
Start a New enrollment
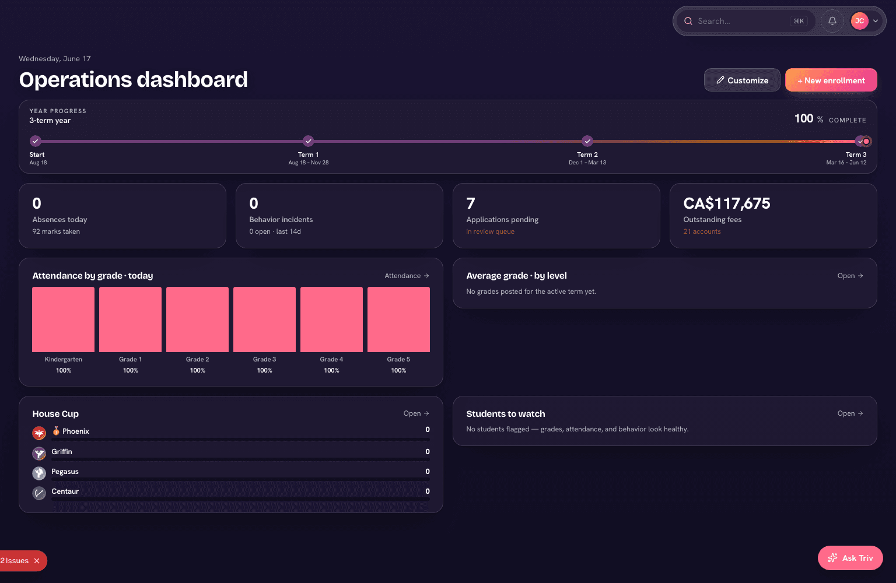[831, 80]
